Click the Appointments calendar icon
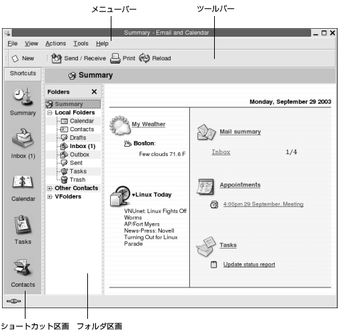Viewport: 339px width, 335px height. (x=205, y=187)
